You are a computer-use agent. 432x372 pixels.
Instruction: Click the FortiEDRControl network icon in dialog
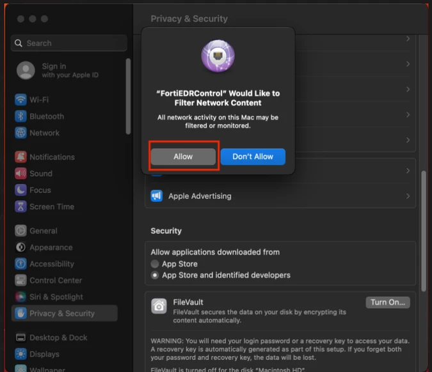tap(218, 56)
